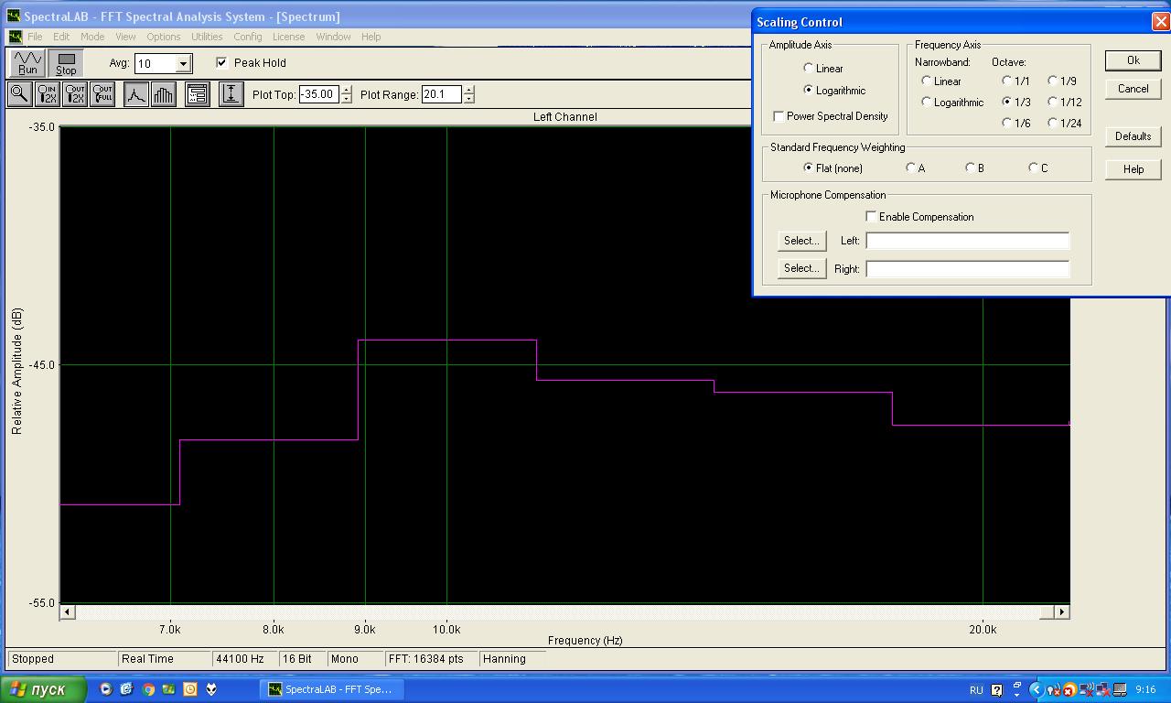Choose A frequency weighting
This screenshot has height=703, width=1171.
pyautogui.click(x=910, y=168)
